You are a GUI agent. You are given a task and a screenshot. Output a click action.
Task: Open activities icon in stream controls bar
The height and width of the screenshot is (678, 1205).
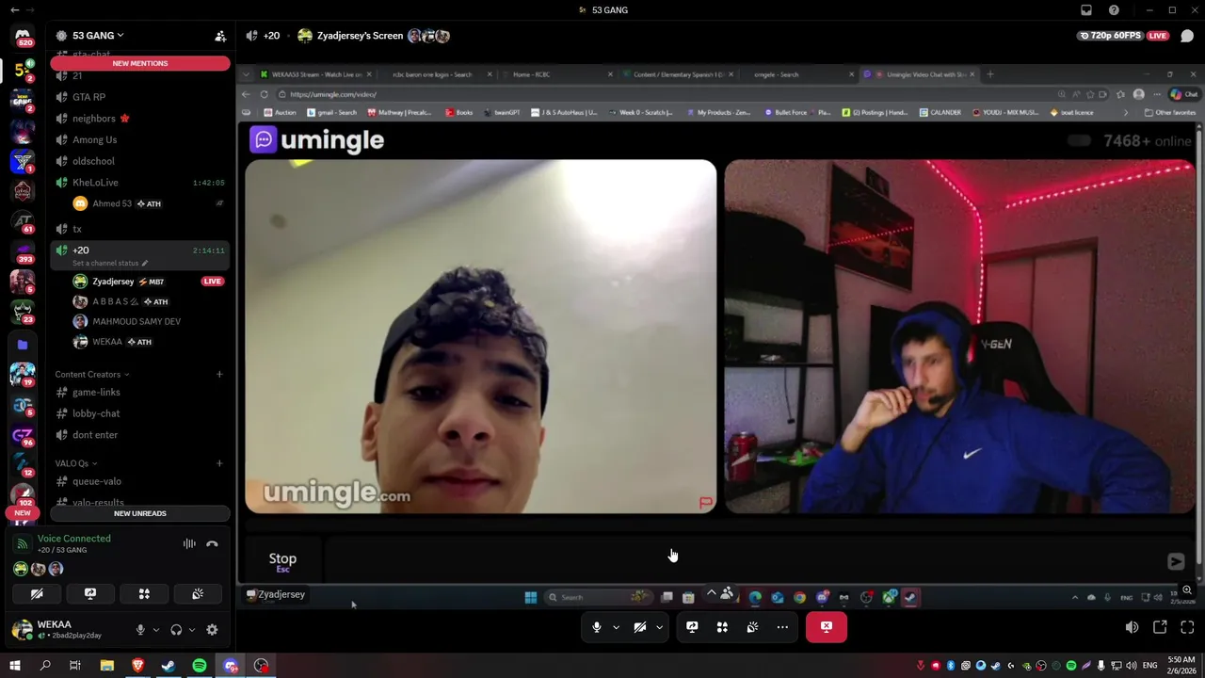(x=722, y=627)
